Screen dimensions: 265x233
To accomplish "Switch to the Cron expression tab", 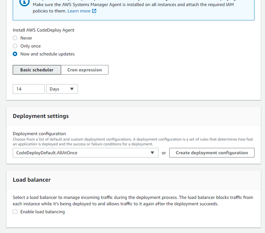I will (x=85, y=70).
